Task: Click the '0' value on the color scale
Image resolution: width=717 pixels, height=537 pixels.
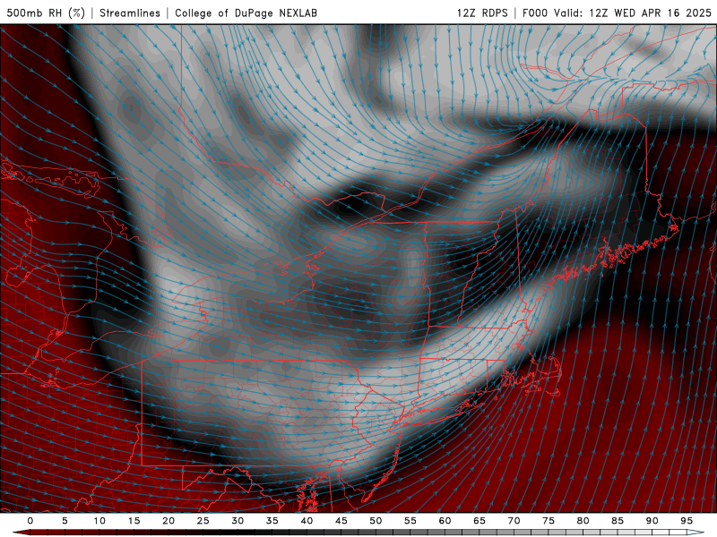Action: coord(30,521)
